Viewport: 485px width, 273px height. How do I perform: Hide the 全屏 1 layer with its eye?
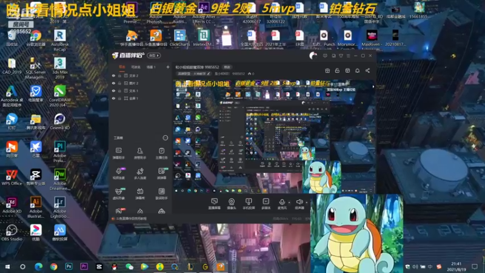(x=113, y=98)
